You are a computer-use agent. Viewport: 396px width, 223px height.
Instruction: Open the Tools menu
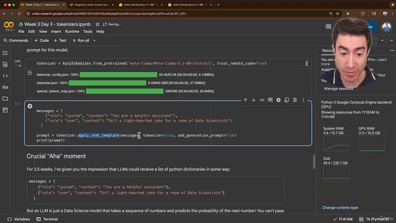pos(88,32)
